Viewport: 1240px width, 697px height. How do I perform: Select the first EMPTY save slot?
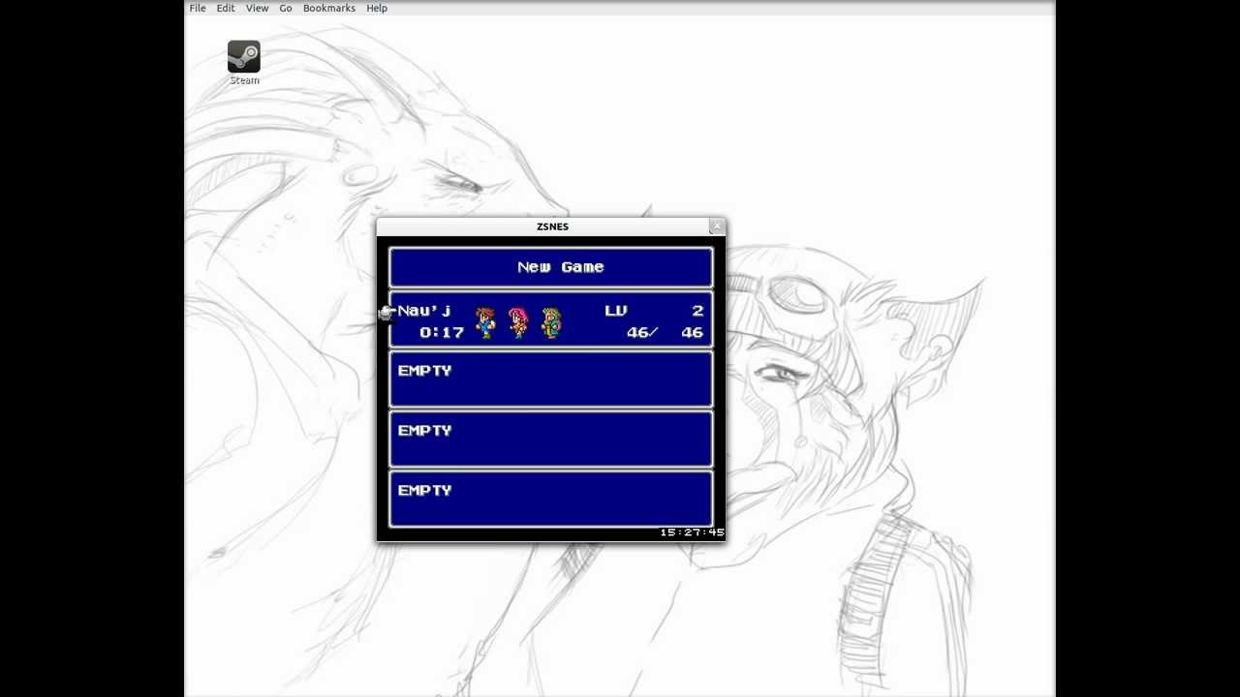point(550,379)
